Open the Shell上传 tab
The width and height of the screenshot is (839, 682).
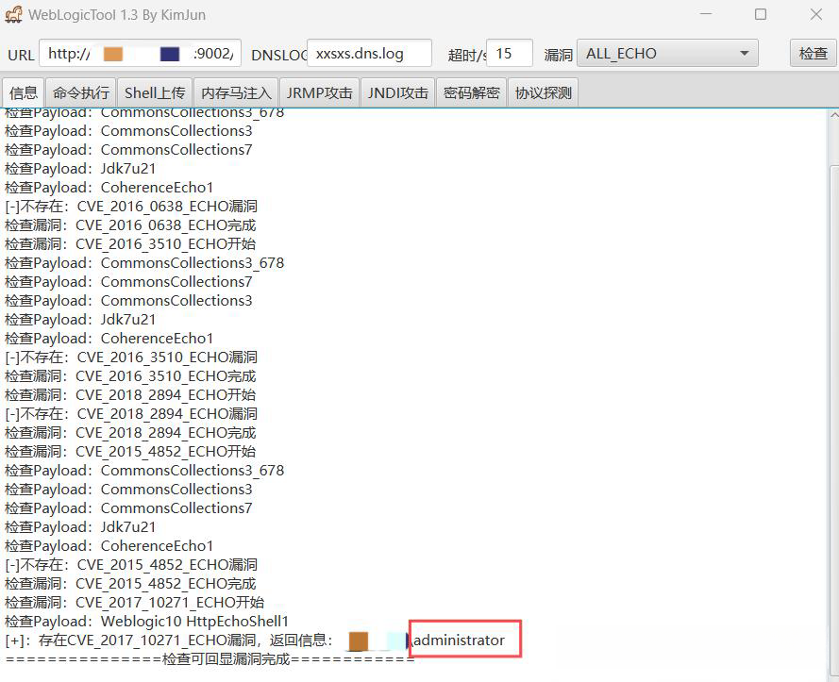click(155, 93)
